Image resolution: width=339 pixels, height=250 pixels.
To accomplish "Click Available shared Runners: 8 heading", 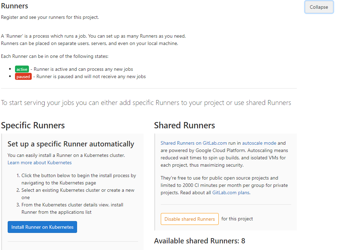I will pyautogui.click(x=199, y=241).
